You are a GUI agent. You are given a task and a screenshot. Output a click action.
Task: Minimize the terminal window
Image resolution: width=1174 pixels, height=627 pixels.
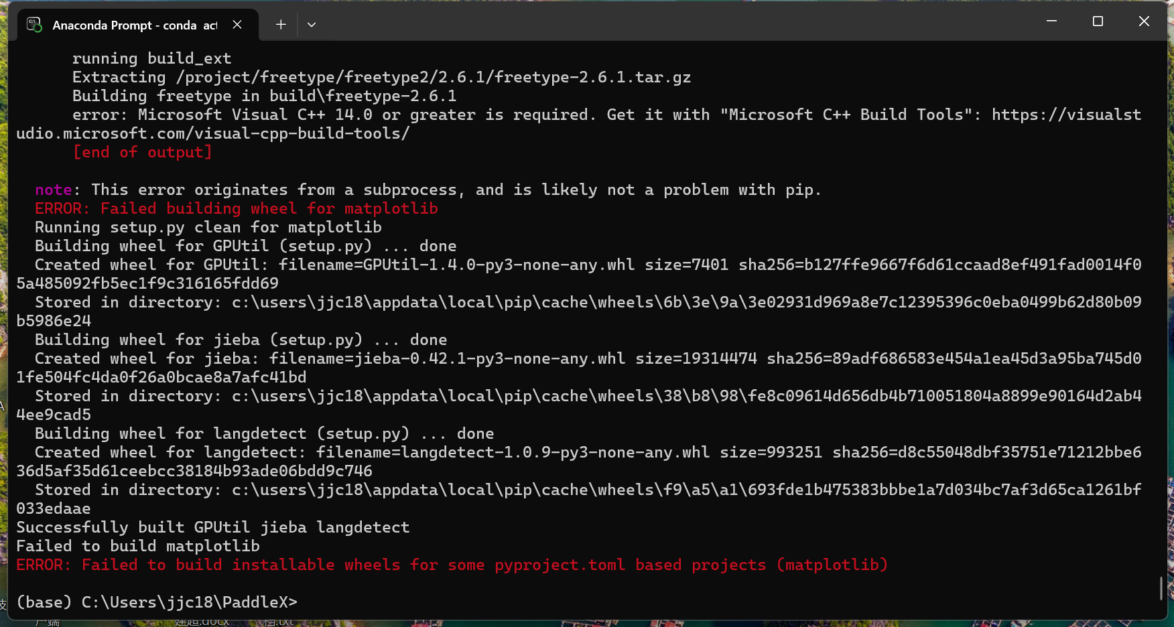point(1051,21)
